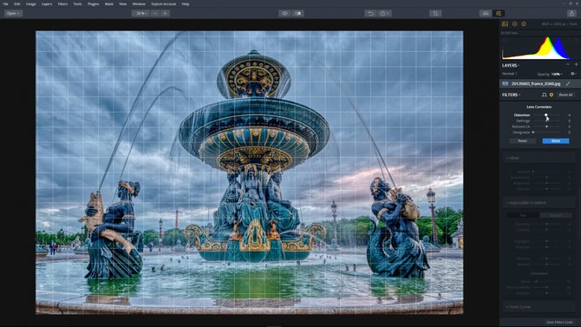581x327 pixels.
Task: Adjust the Remove CA slider
Action: [x=546, y=127]
